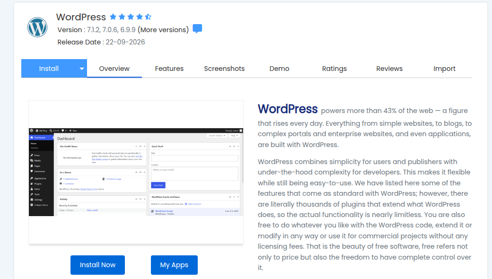The image size is (492, 279).
Task: Click the My Apps button
Action: tap(174, 265)
